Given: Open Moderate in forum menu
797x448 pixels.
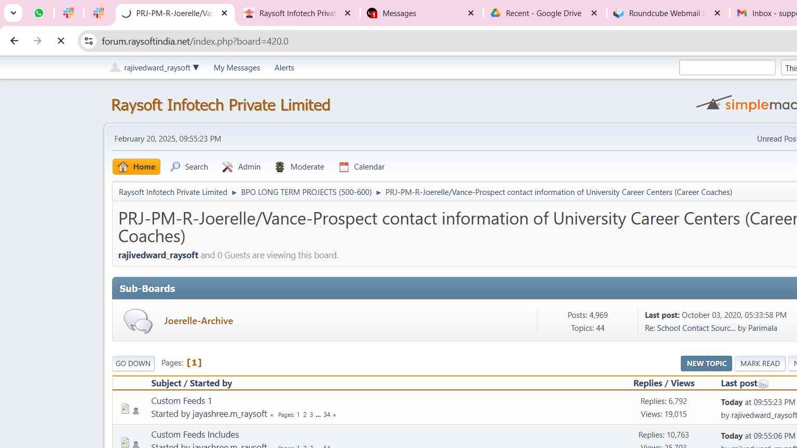Looking at the screenshot, I should click(299, 167).
